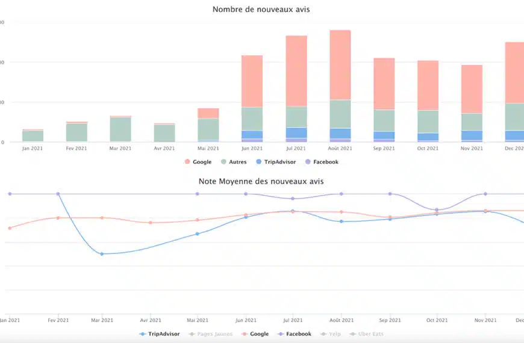
Task: Click Google's Avr 2021 point on the line chart
Action: [x=150, y=223]
